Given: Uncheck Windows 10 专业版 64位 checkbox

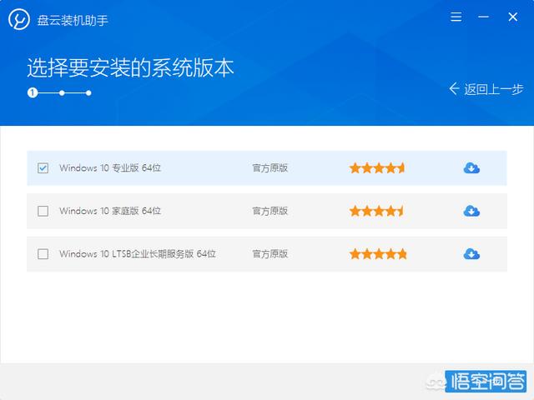Looking at the screenshot, I should tap(43, 168).
